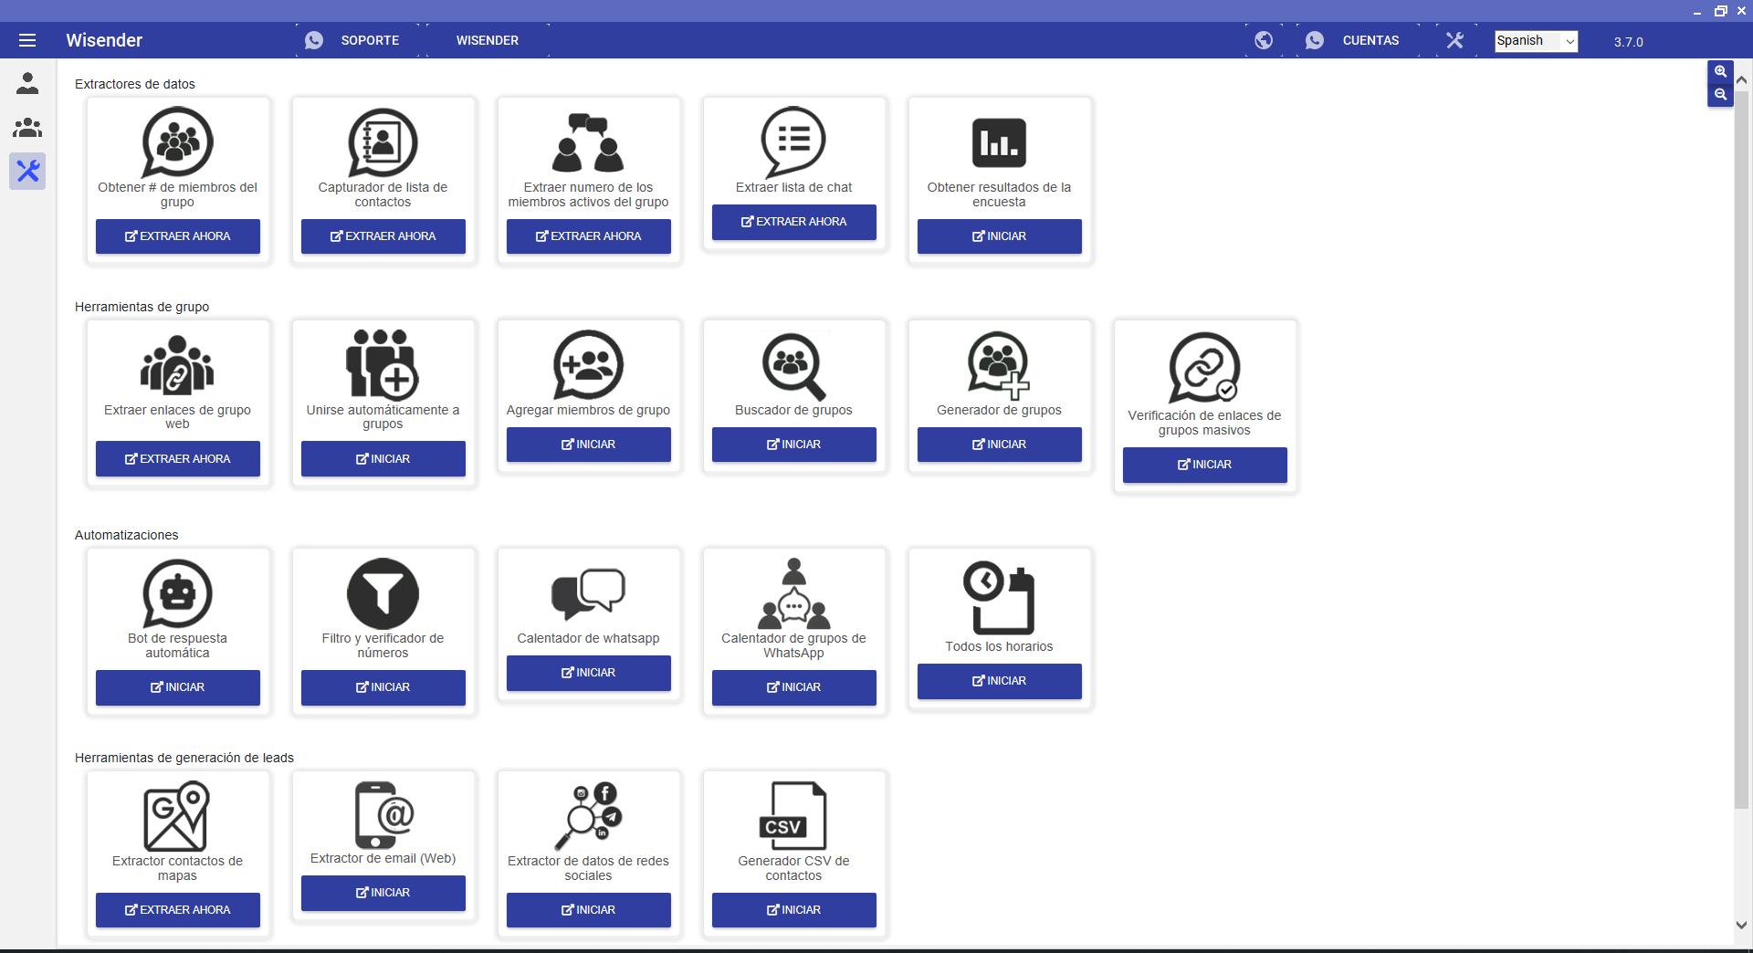The width and height of the screenshot is (1753, 953).
Task: Click the bulk group link verification icon
Action: 1204,368
